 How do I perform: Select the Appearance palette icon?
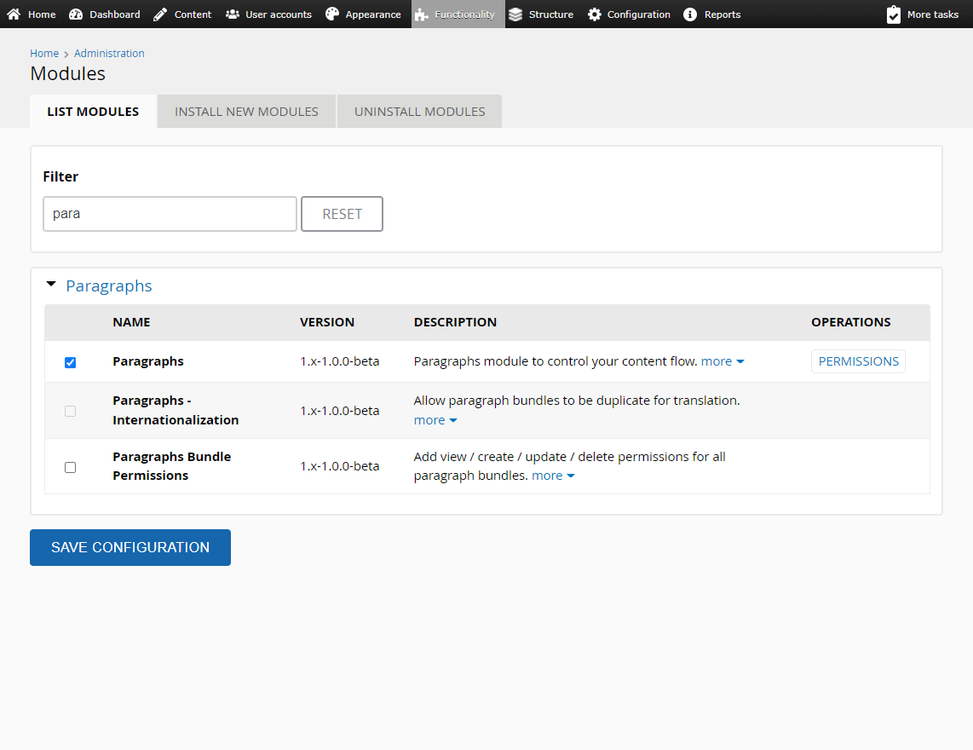tap(332, 14)
